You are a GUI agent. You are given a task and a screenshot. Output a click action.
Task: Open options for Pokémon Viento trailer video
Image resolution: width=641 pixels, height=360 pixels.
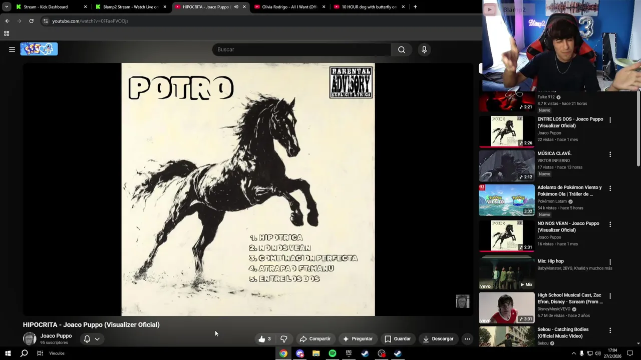click(x=610, y=188)
